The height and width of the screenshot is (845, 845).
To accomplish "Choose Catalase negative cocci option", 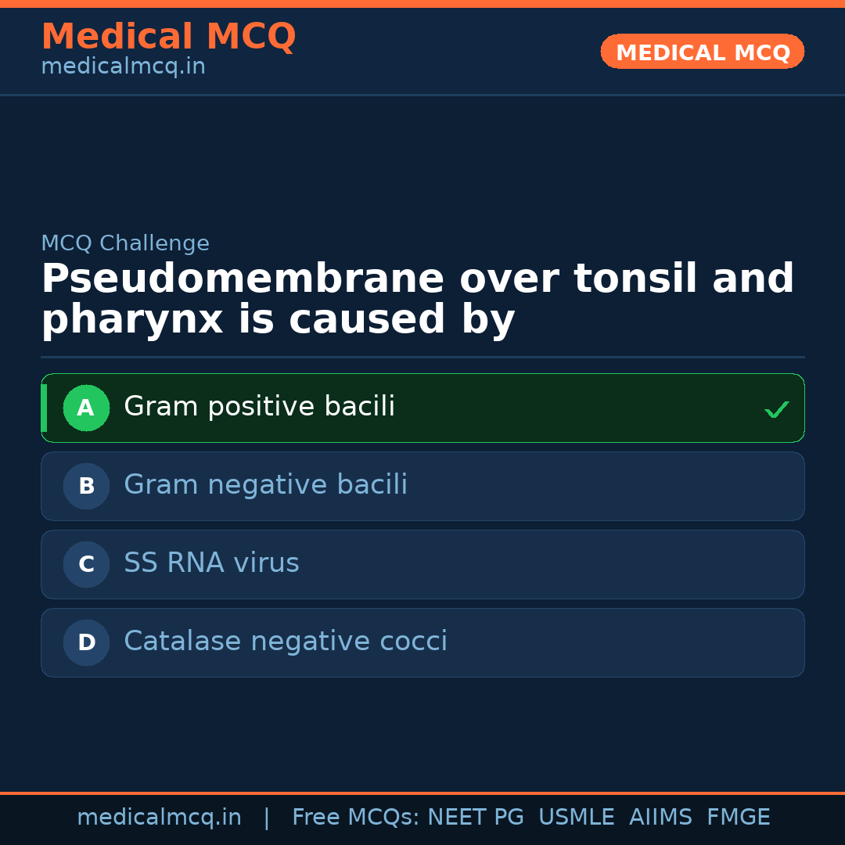I will (x=286, y=642).
